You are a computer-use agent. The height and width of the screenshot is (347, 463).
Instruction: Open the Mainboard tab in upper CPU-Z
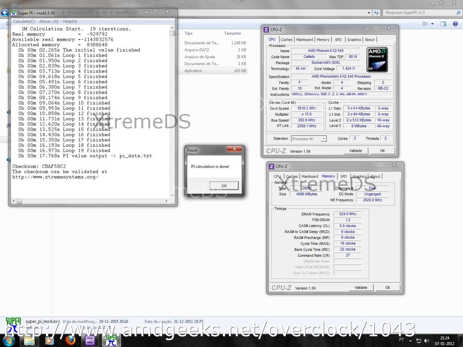[x=305, y=40]
